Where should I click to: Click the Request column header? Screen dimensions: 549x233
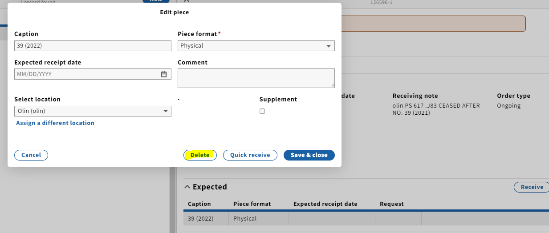coord(392,204)
